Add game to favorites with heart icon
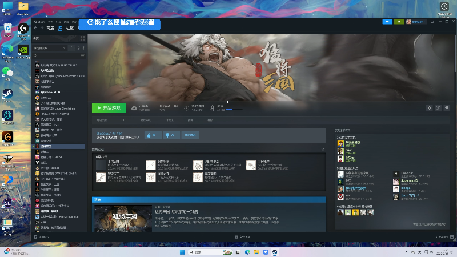 click(447, 108)
